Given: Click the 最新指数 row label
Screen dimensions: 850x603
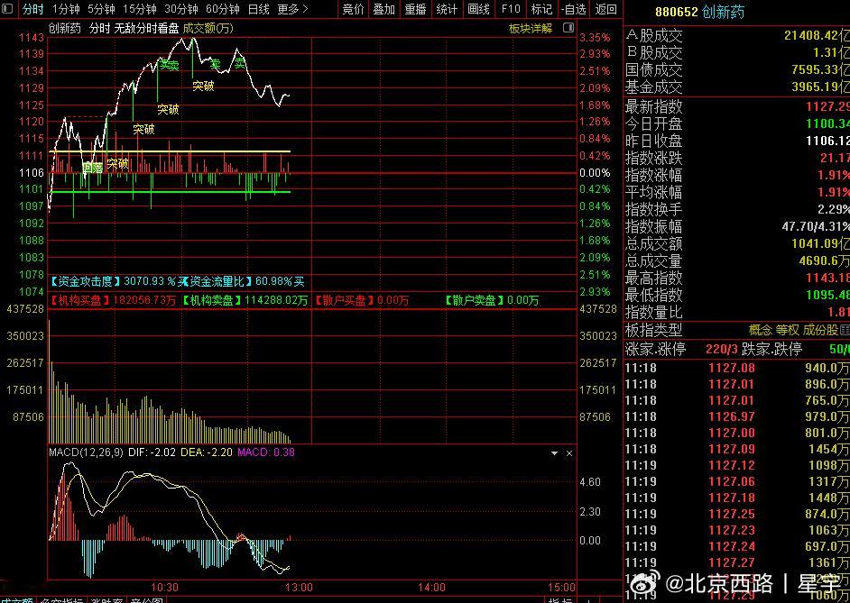Looking at the screenshot, I should [x=654, y=106].
